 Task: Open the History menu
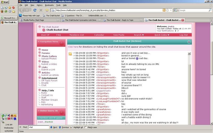(x=39, y=5)
